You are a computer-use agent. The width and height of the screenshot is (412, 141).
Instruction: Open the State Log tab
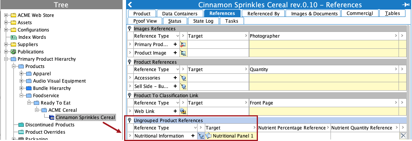[x=203, y=21]
